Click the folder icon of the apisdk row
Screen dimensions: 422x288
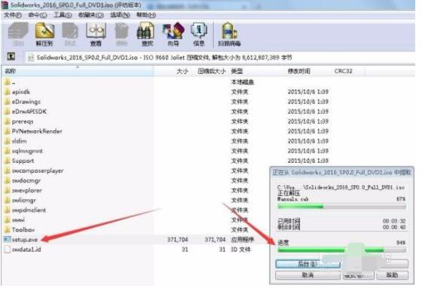click(x=8, y=91)
